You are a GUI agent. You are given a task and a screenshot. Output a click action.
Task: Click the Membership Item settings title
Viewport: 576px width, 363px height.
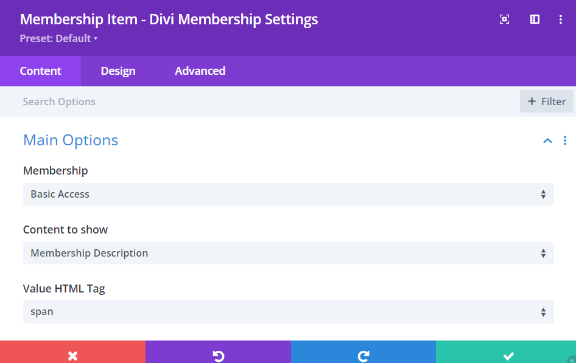click(169, 19)
